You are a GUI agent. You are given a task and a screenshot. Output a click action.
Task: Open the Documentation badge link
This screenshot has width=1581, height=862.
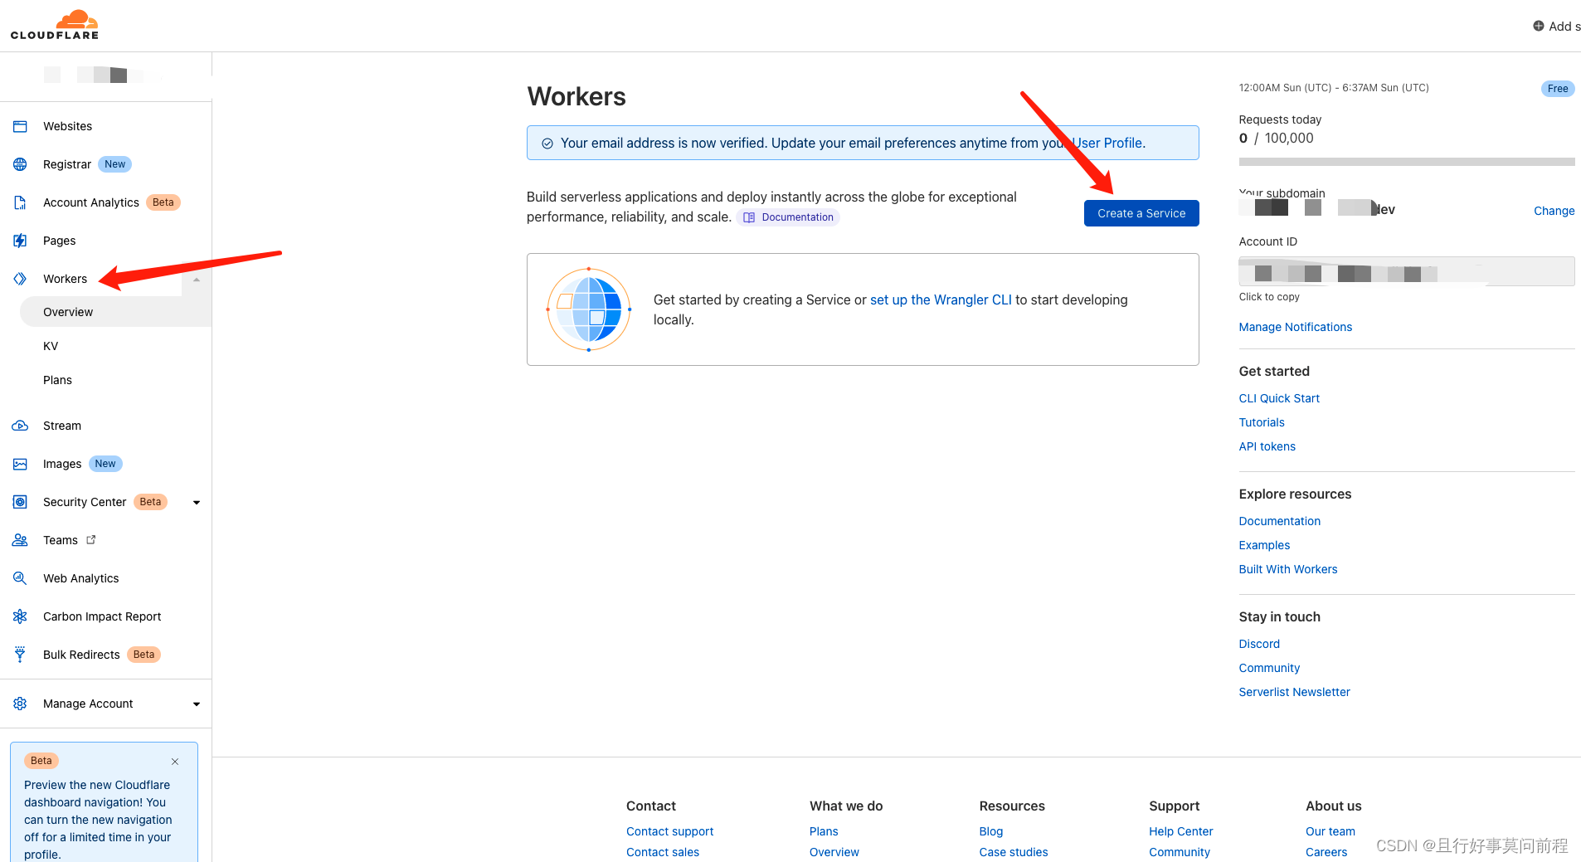788,217
